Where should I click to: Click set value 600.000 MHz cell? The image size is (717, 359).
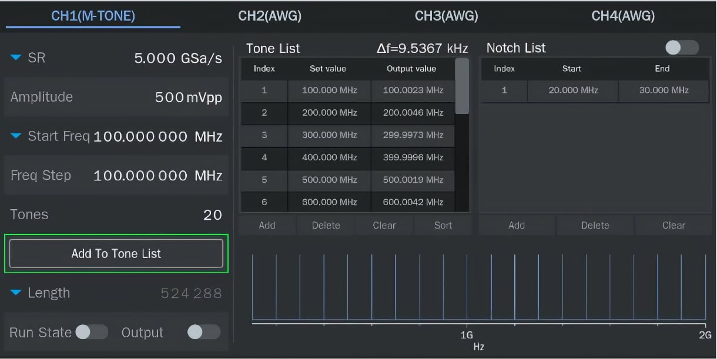tap(330, 202)
